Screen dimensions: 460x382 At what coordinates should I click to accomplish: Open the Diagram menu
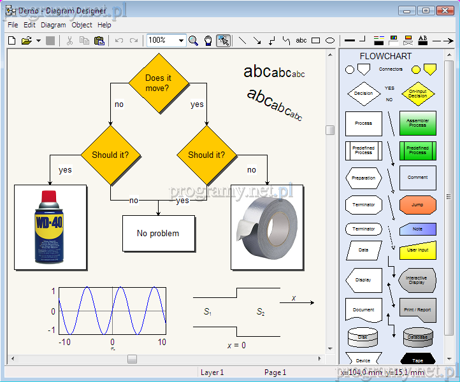coord(54,25)
